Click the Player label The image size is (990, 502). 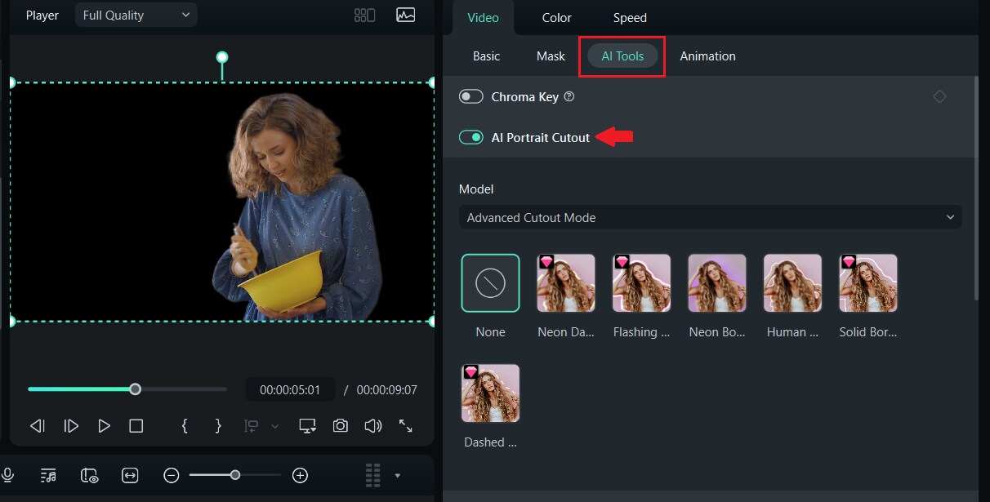(x=42, y=15)
